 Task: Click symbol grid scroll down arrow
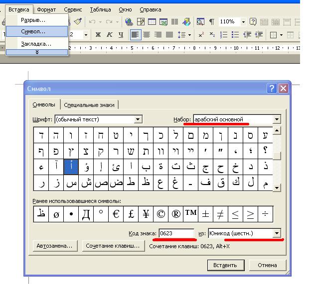tap(277, 188)
